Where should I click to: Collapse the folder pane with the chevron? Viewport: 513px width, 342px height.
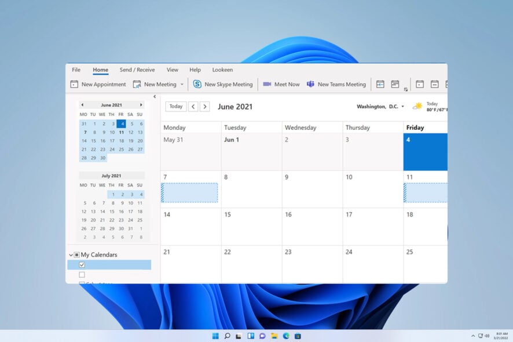tap(155, 97)
